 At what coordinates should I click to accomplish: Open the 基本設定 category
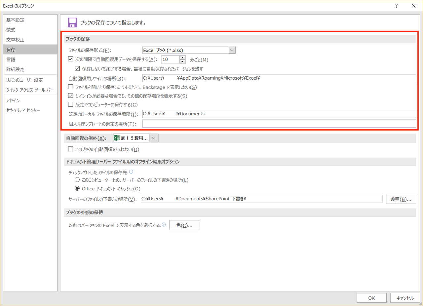pos(30,20)
